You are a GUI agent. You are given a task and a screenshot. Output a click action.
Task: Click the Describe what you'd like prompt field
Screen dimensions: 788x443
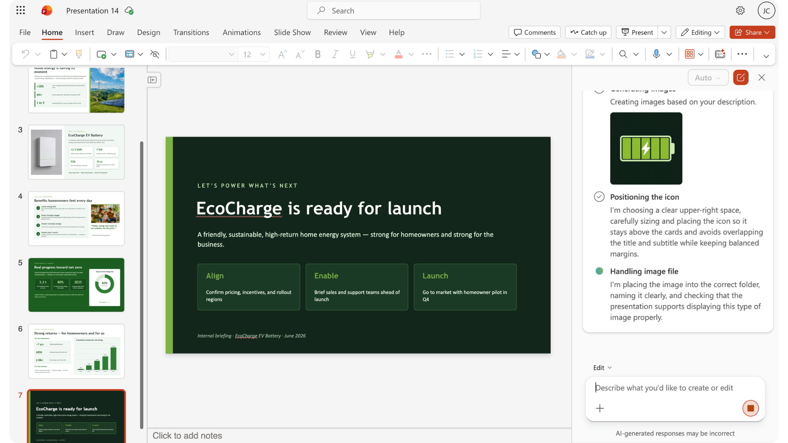pyautogui.click(x=675, y=388)
